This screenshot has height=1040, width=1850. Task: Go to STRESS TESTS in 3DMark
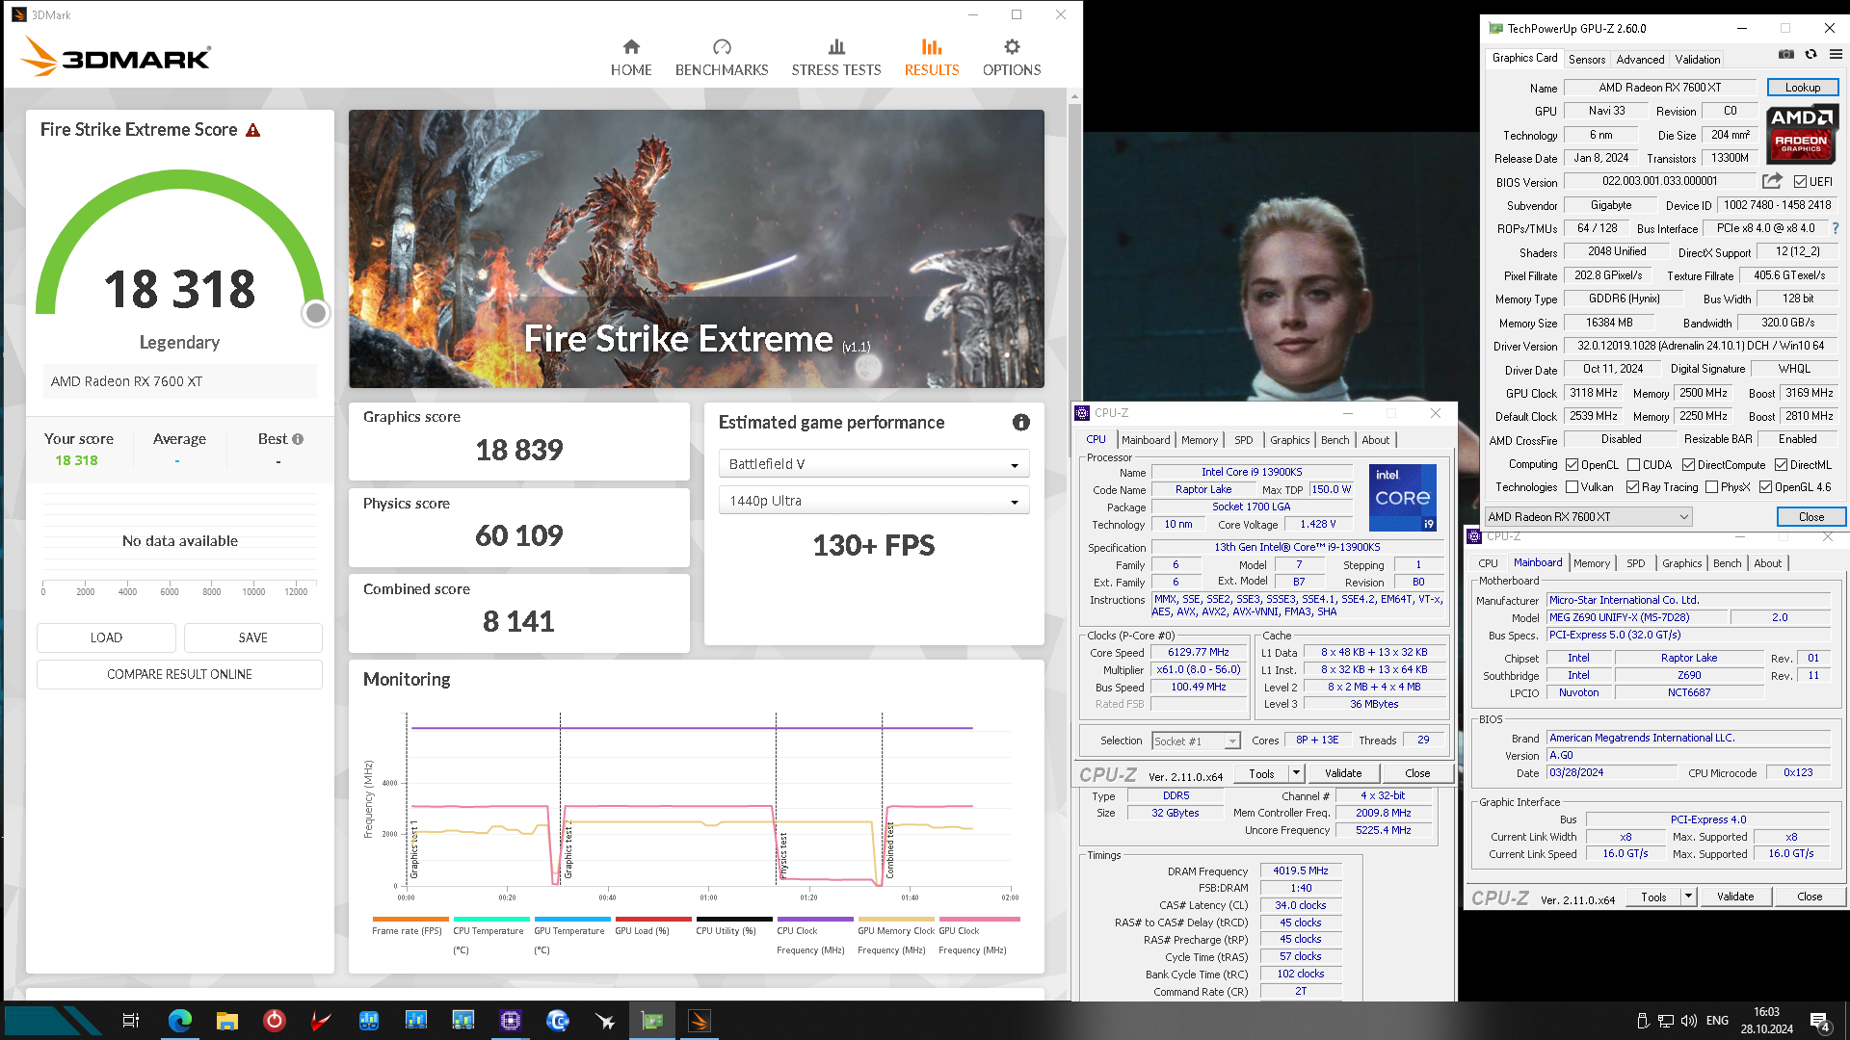click(836, 58)
